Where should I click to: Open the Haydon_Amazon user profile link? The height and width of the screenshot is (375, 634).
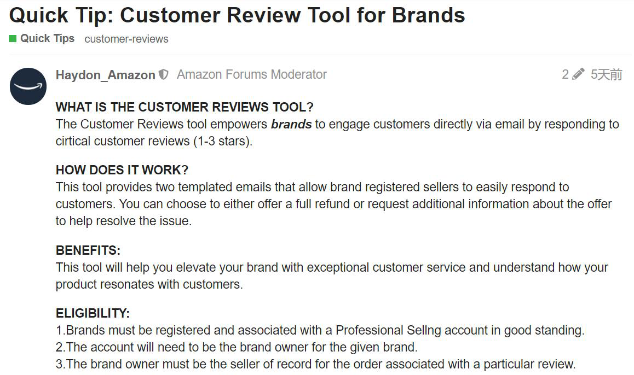[105, 75]
